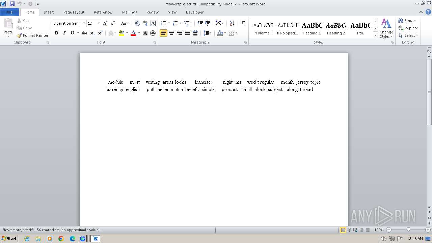The width and height of the screenshot is (432, 243).
Task: Click the Enclose Characters icon
Action: (153, 33)
